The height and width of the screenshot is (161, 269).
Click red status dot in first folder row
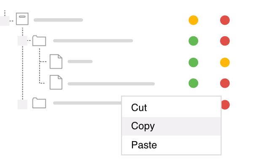(225, 41)
